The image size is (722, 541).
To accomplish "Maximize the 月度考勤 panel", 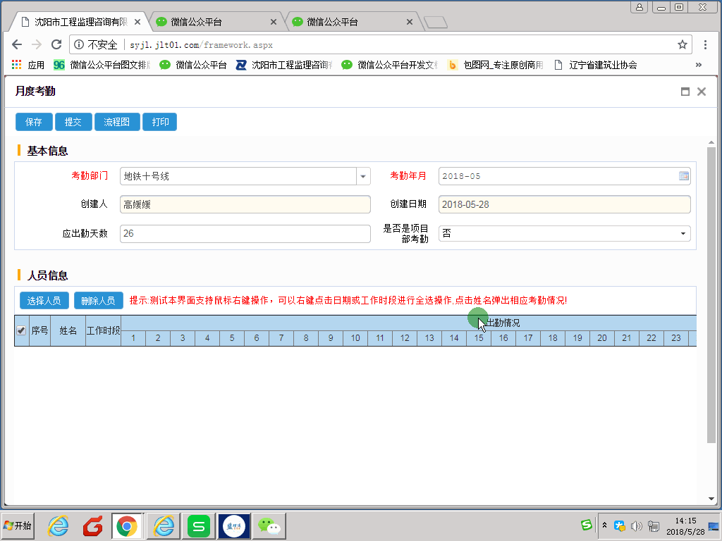I will click(x=685, y=92).
